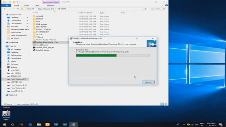Viewport: 226px width, 127px height.
Task: Open Microsoft Edge from the taskbar
Action: [30, 125]
